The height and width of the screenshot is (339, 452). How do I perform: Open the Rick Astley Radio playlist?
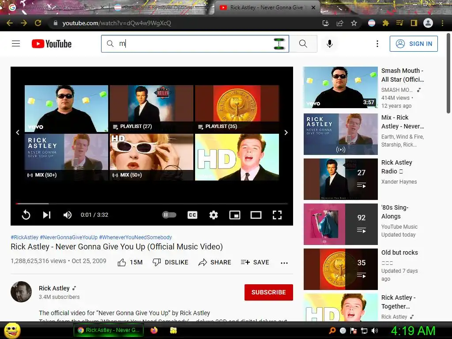point(340,179)
